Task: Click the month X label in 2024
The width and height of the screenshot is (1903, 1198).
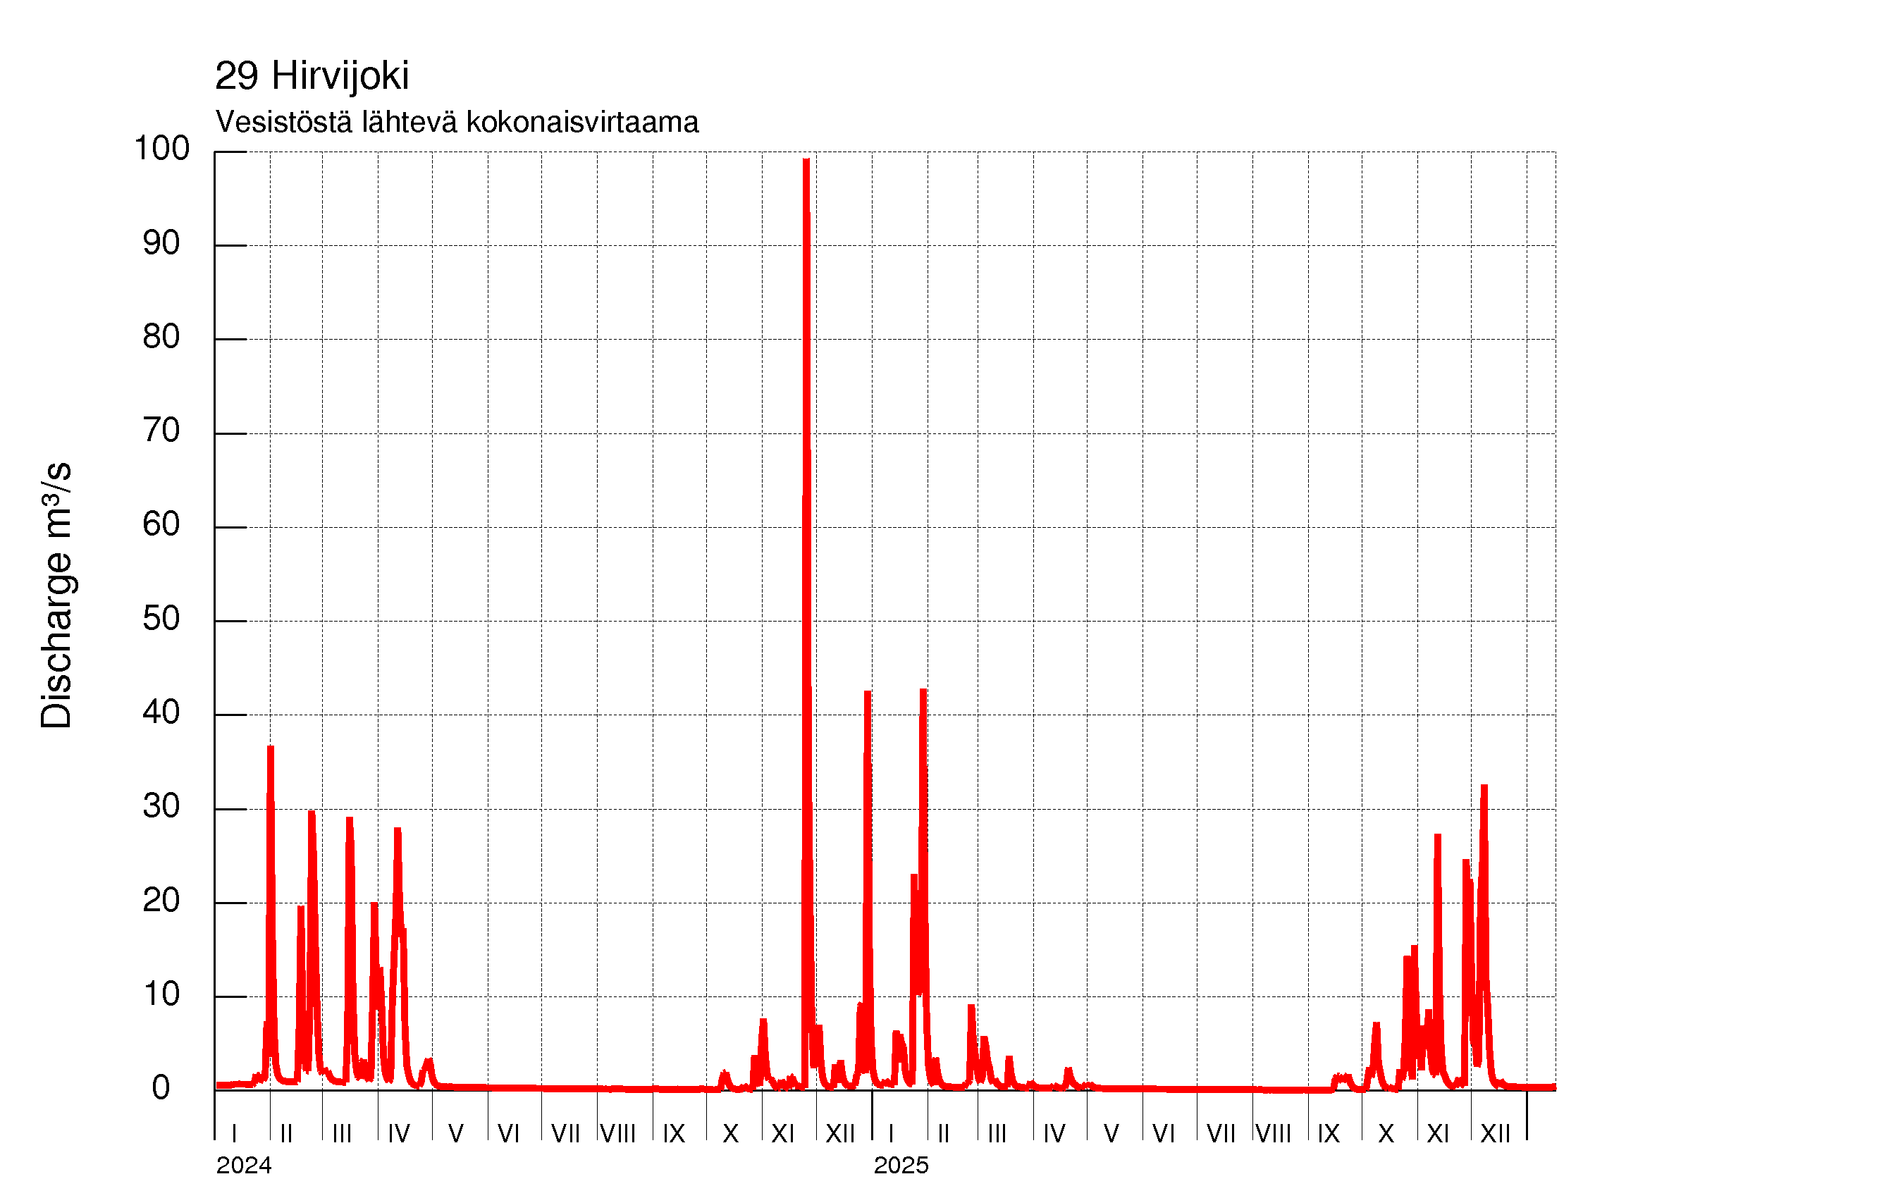Action: [x=730, y=1134]
